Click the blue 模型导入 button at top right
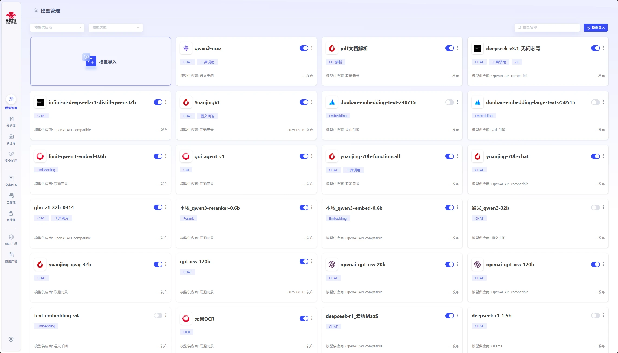Screen dimensions: 618x353 [x=596, y=27]
